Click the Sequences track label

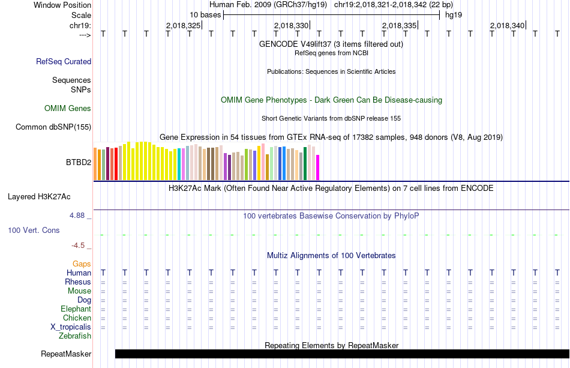[x=71, y=80]
